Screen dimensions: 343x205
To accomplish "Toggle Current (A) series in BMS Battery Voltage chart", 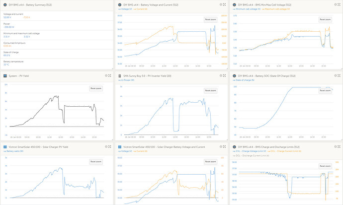I will tap(142, 9).
